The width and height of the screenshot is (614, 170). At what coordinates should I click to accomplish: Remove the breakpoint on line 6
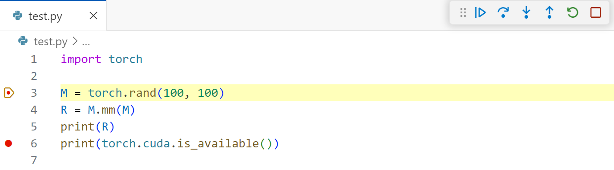pos(8,143)
